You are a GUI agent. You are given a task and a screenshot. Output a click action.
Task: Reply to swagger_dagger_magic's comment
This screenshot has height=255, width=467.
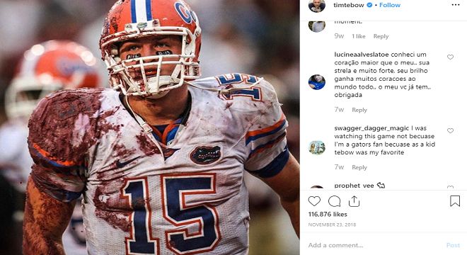359,167
